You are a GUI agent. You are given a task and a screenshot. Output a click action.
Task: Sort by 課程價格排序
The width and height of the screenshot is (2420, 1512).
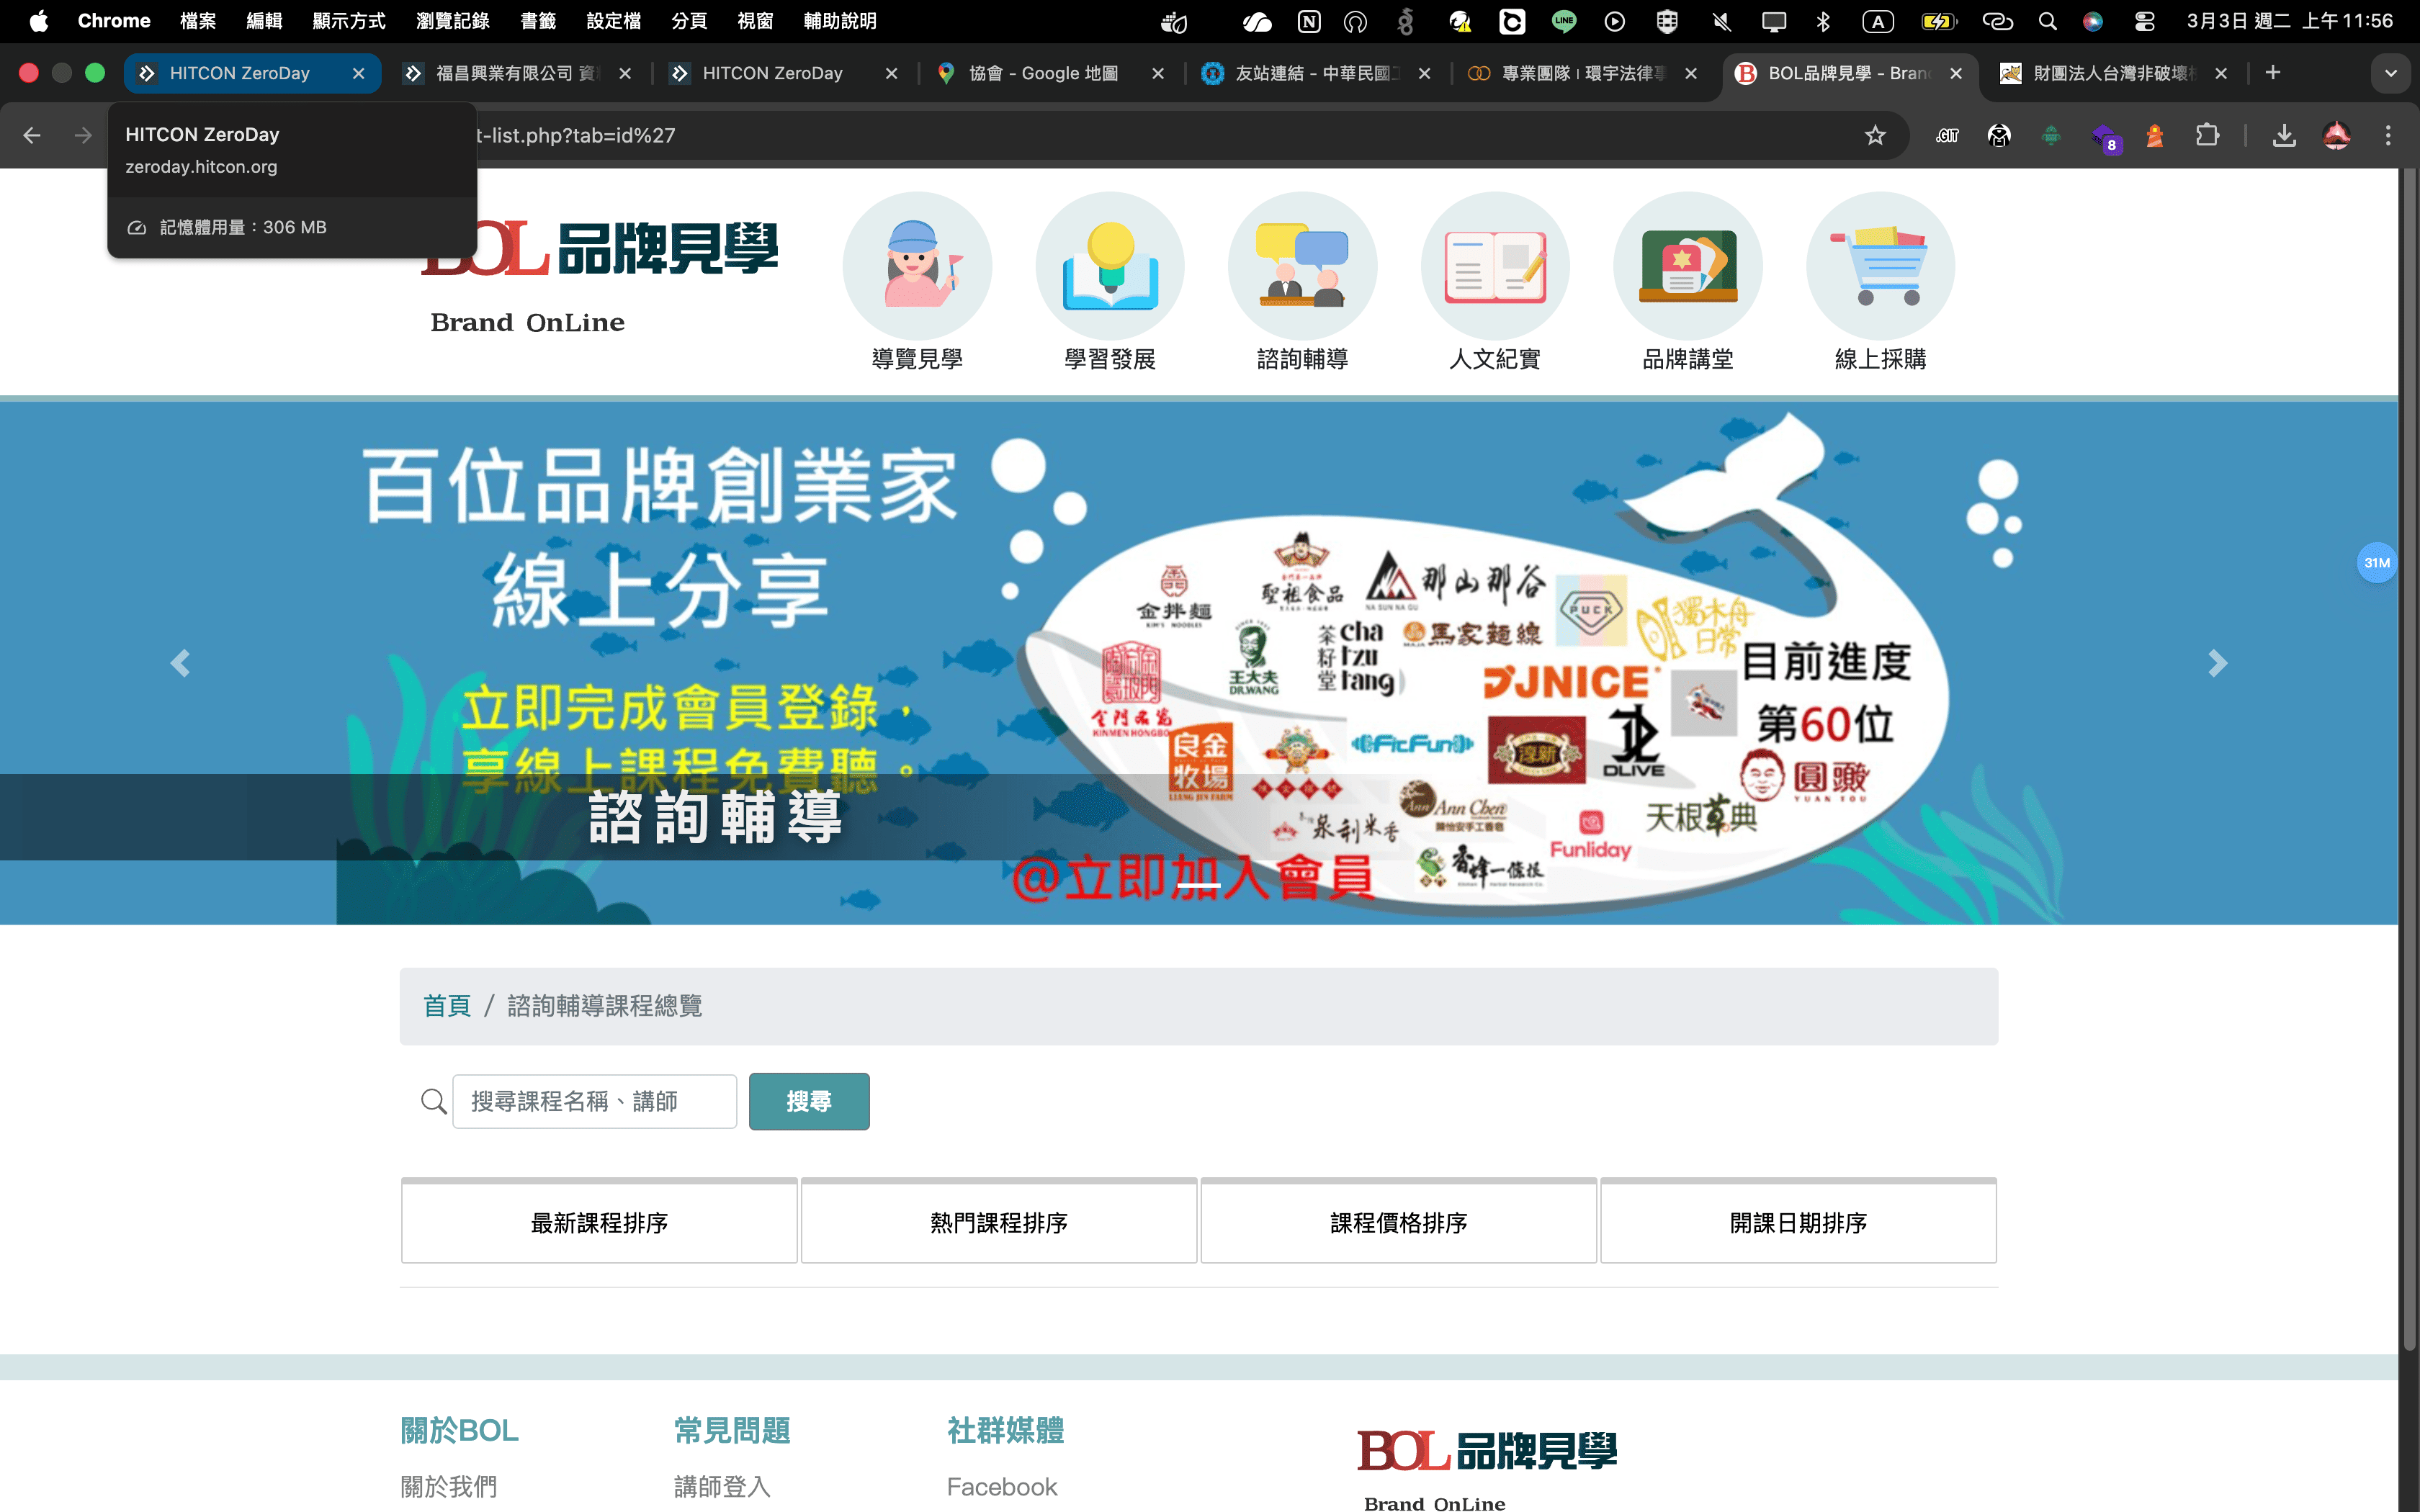(1398, 1222)
